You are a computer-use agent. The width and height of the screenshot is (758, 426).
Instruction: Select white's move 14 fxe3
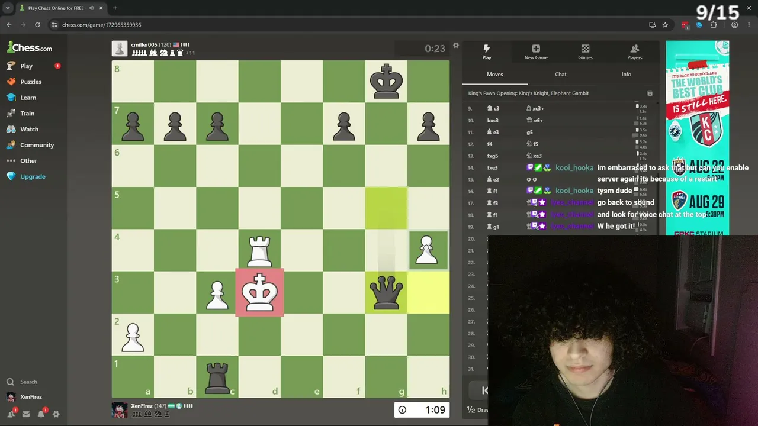[493, 167]
